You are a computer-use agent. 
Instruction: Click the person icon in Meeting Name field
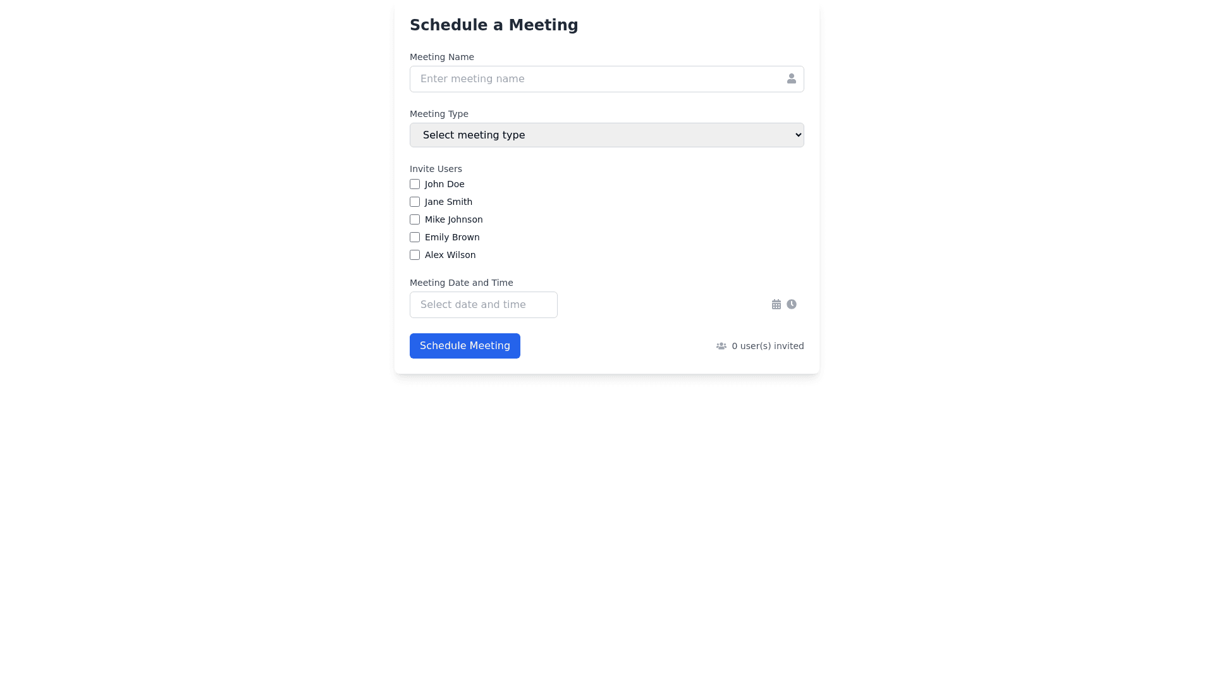(x=791, y=79)
